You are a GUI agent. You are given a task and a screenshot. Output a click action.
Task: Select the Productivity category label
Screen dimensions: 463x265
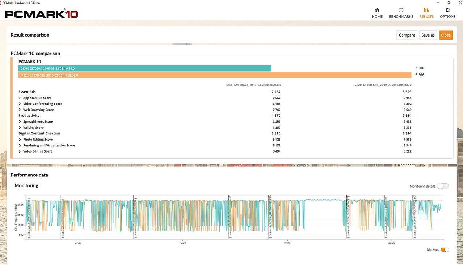[29, 116]
